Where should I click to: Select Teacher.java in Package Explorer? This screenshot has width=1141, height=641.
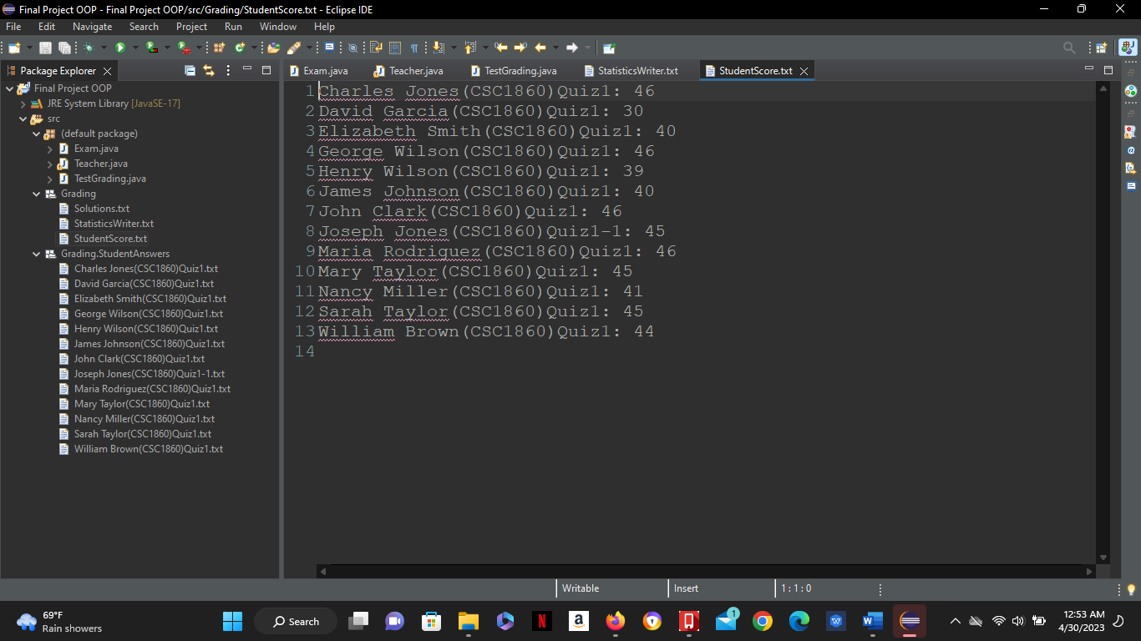coord(101,164)
